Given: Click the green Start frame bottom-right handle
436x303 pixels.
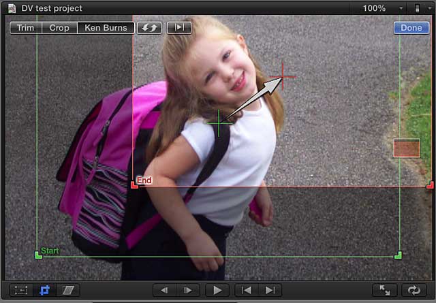Looking at the screenshot, I should click(398, 255).
